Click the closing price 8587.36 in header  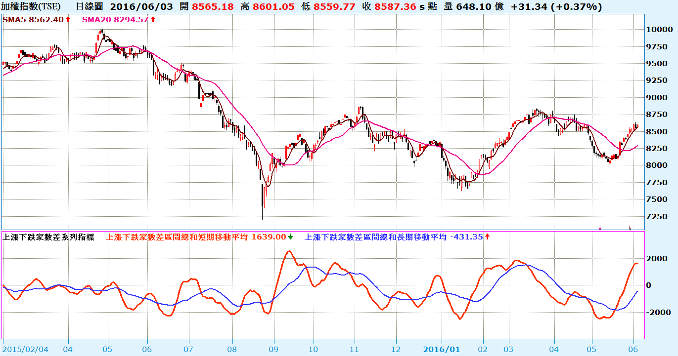[394, 6]
